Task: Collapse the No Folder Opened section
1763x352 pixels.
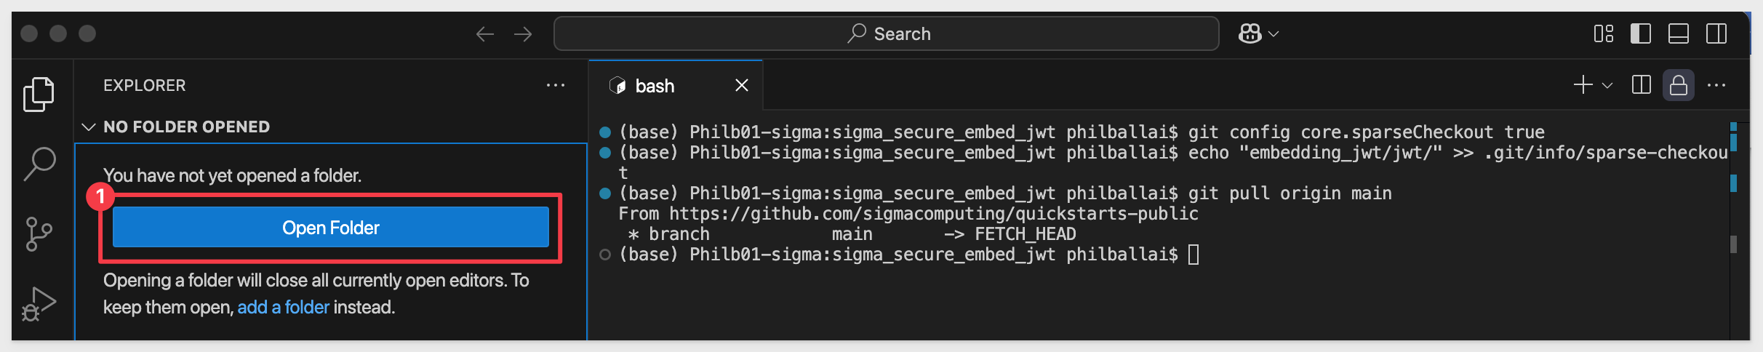Action: pos(89,127)
